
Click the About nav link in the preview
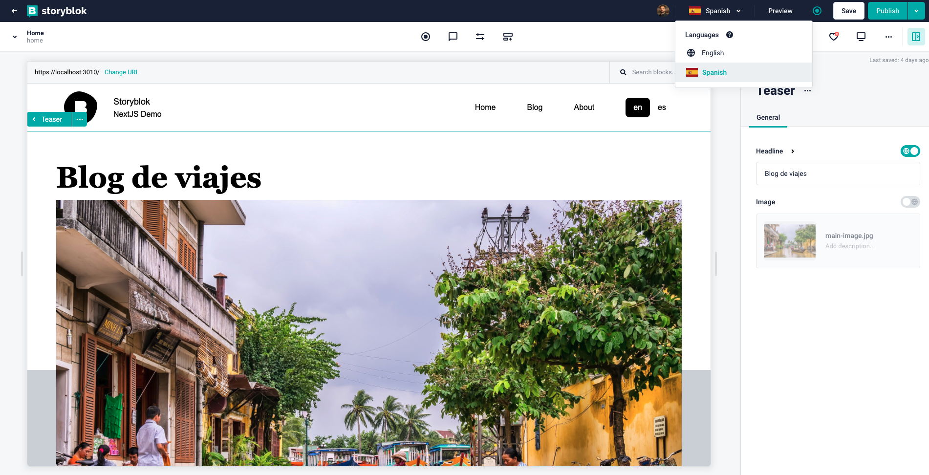coord(584,108)
